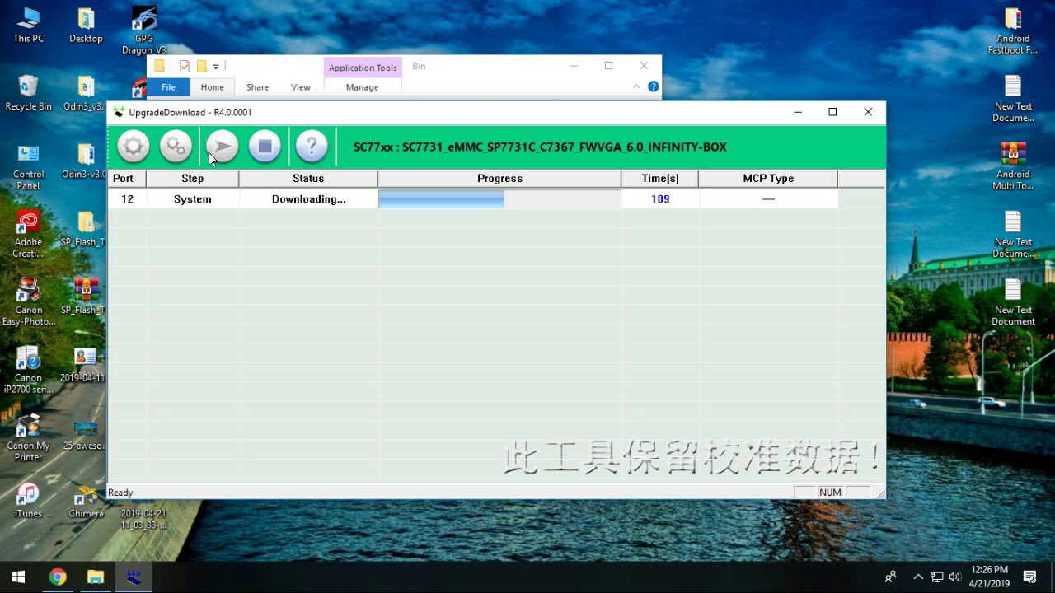The height and width of the screenshot is (593, 1055).
Task: Open the File tab in Explorer
Action: coord(168,87)
